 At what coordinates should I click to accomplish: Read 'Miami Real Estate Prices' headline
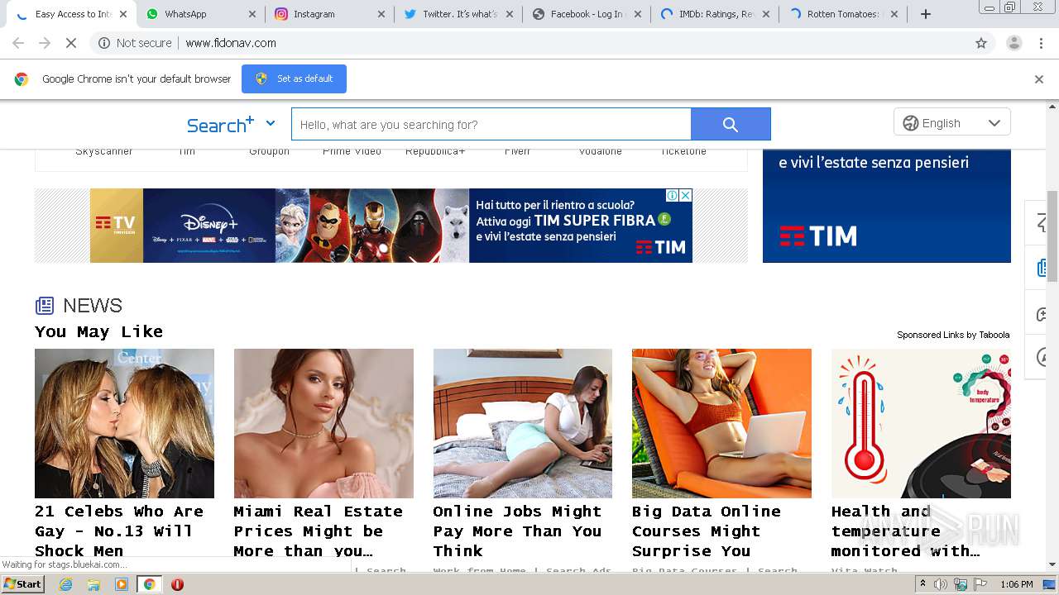pos(319,531)
